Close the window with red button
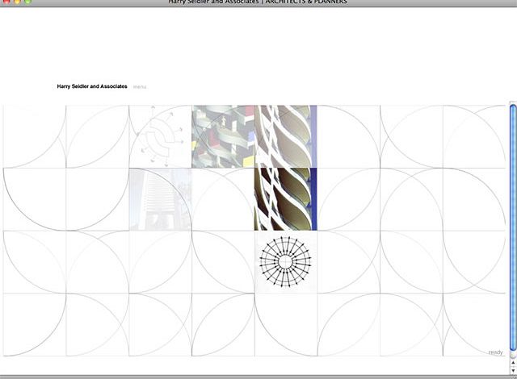Viewport: 517px width, 379px height. 6,2
